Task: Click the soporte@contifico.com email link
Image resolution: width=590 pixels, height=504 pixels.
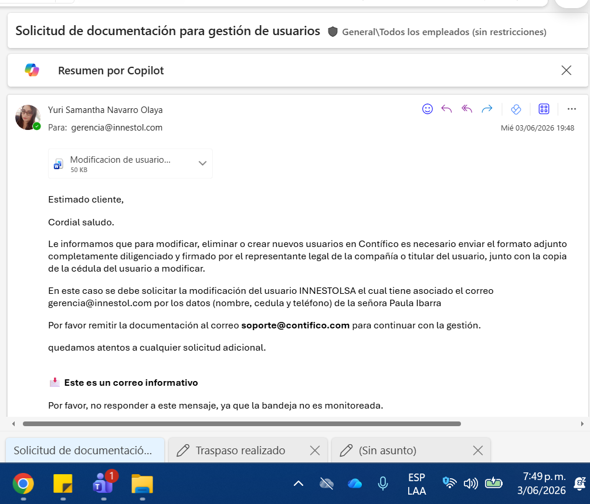Action: 296,325
